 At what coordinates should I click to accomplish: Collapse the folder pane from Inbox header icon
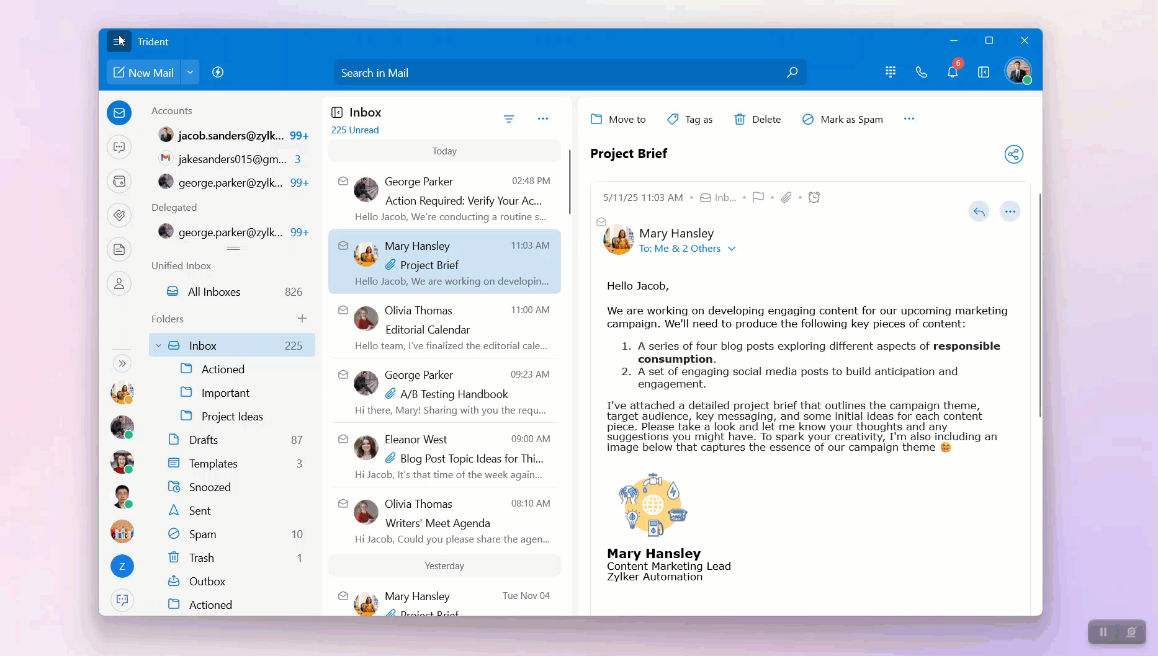pos(337,112)
